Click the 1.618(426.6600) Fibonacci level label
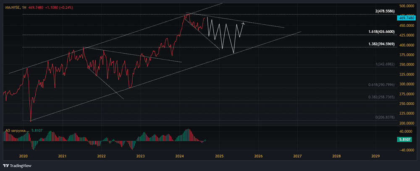 pos(382,31)
